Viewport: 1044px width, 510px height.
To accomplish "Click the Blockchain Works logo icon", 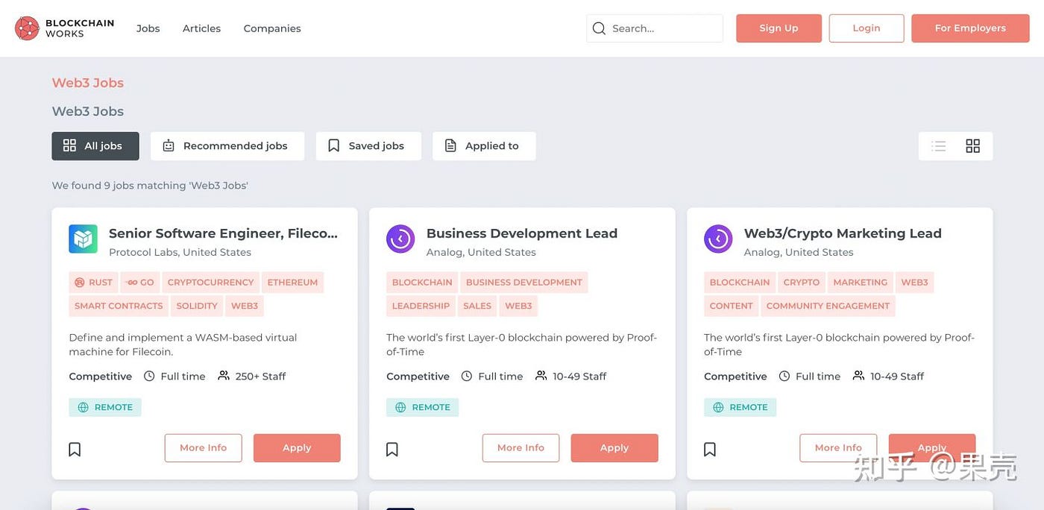I will [27, 28].
